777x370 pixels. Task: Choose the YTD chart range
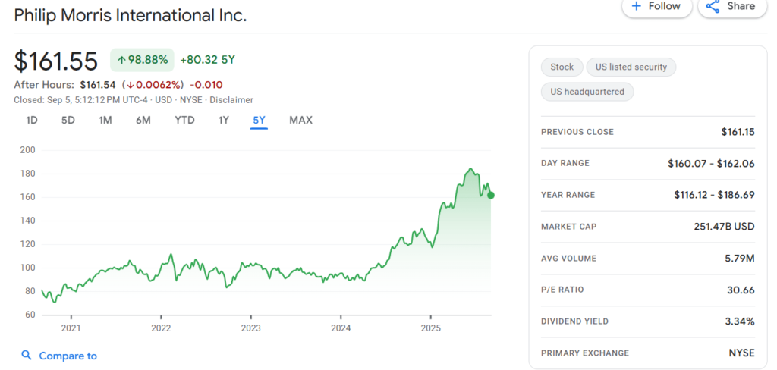pos(185,121)
